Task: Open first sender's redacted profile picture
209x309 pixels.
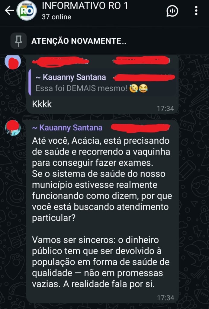Action: pyautogui.click(x=13, y=62)
